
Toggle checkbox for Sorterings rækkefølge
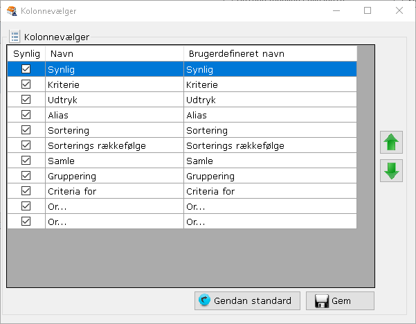26,145
